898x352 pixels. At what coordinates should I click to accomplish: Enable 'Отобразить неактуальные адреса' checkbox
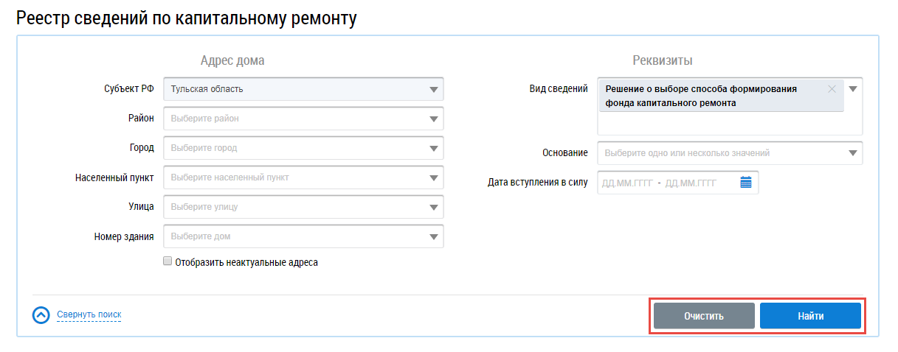point(167,261)
